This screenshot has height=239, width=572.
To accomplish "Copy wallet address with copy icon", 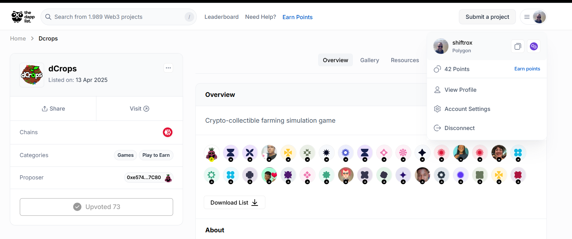I will (x=518, y=47).
